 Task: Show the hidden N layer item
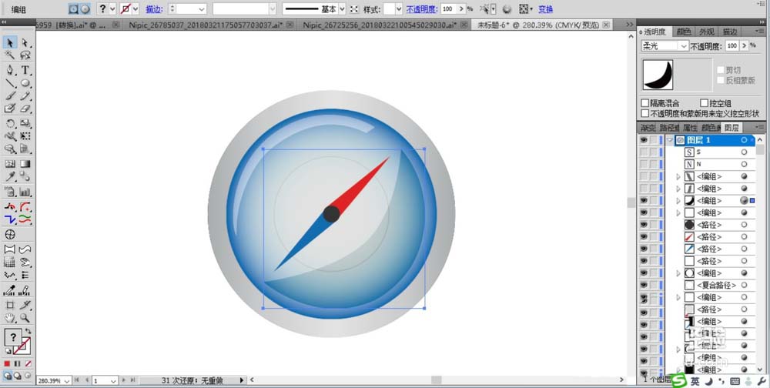(643, 164)
